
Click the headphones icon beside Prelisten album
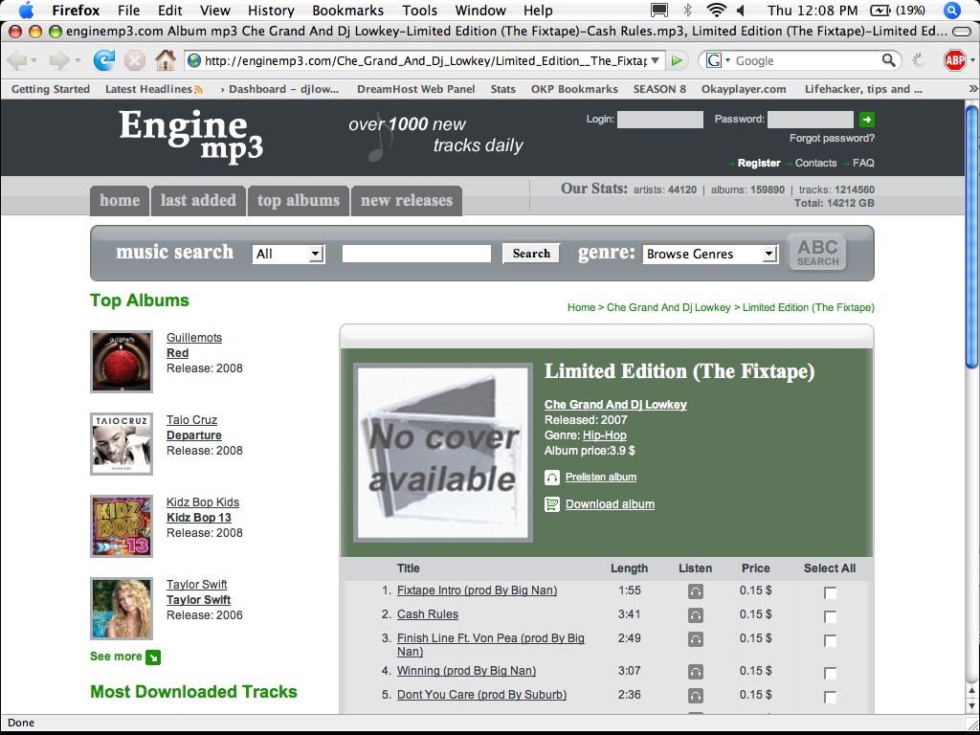point(552,478)
